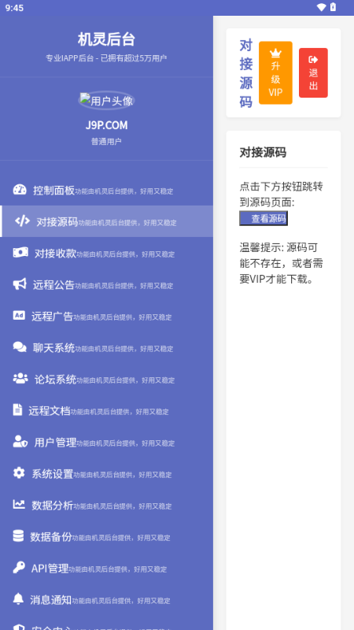354x630 pixels.
Task: Click the dashboard gauge icon
Action: tap(19, 190)
